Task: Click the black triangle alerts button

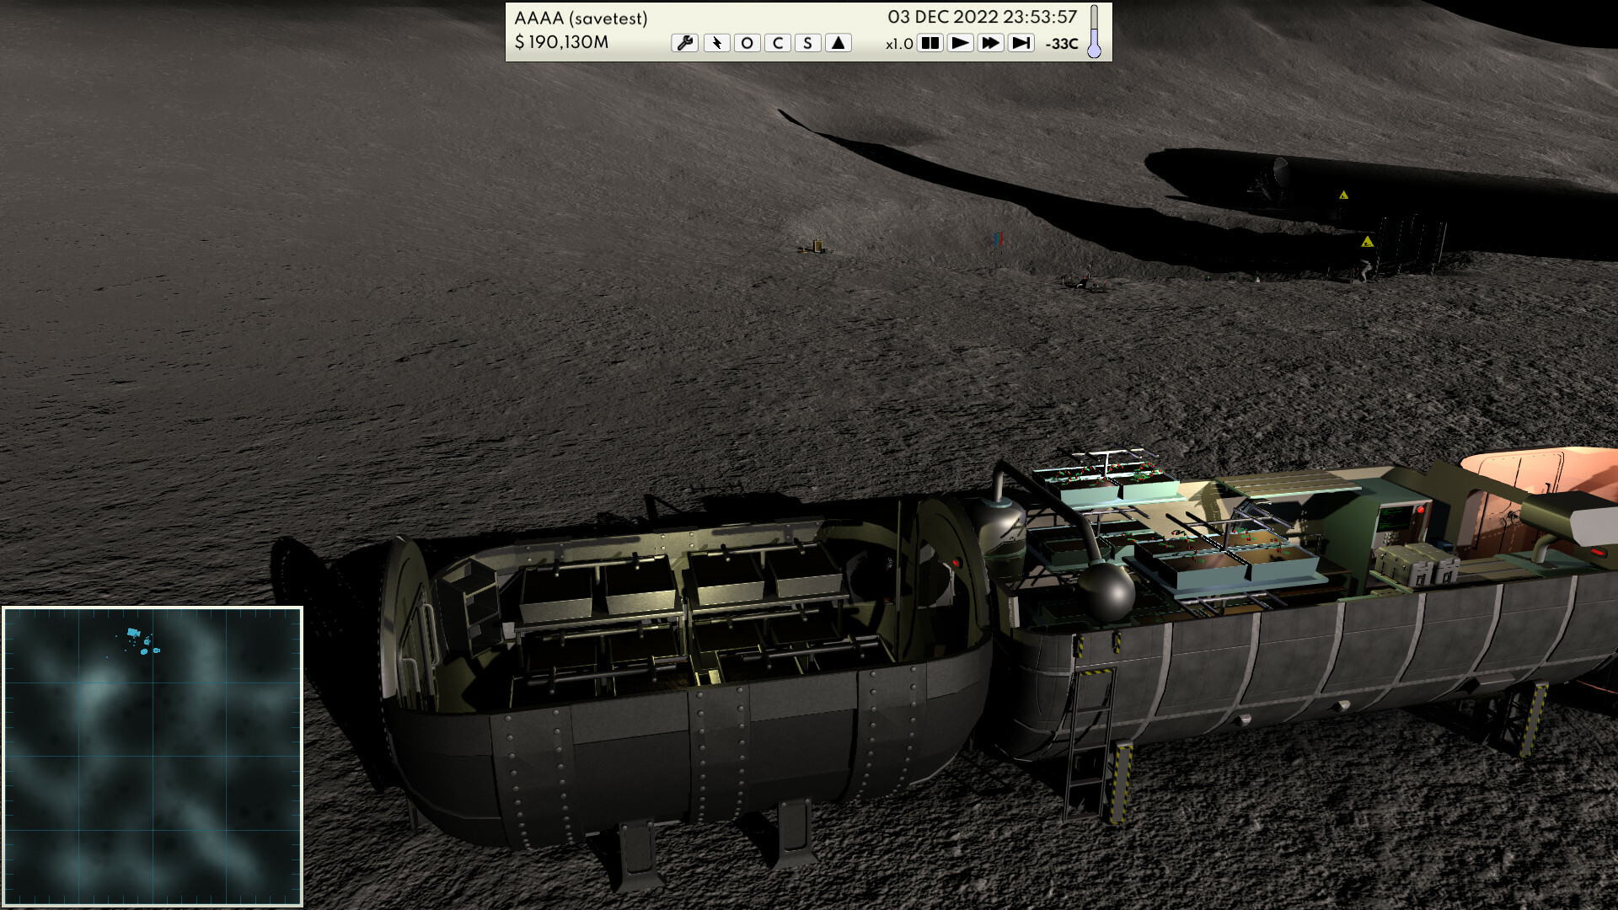Action: pos(838,43)
